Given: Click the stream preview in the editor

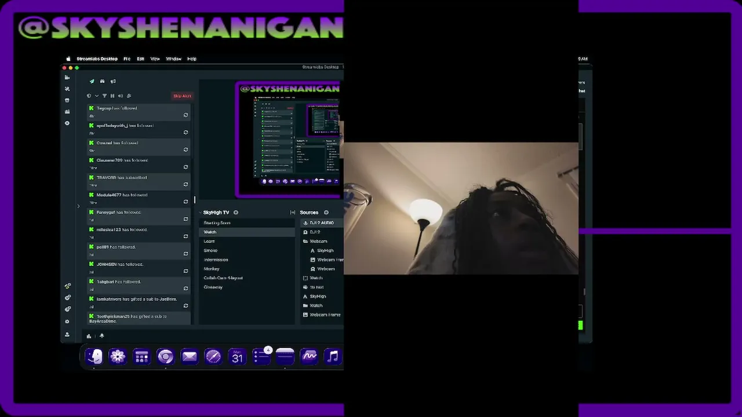Looking at the screenshot, I should [x=289, y=139].
